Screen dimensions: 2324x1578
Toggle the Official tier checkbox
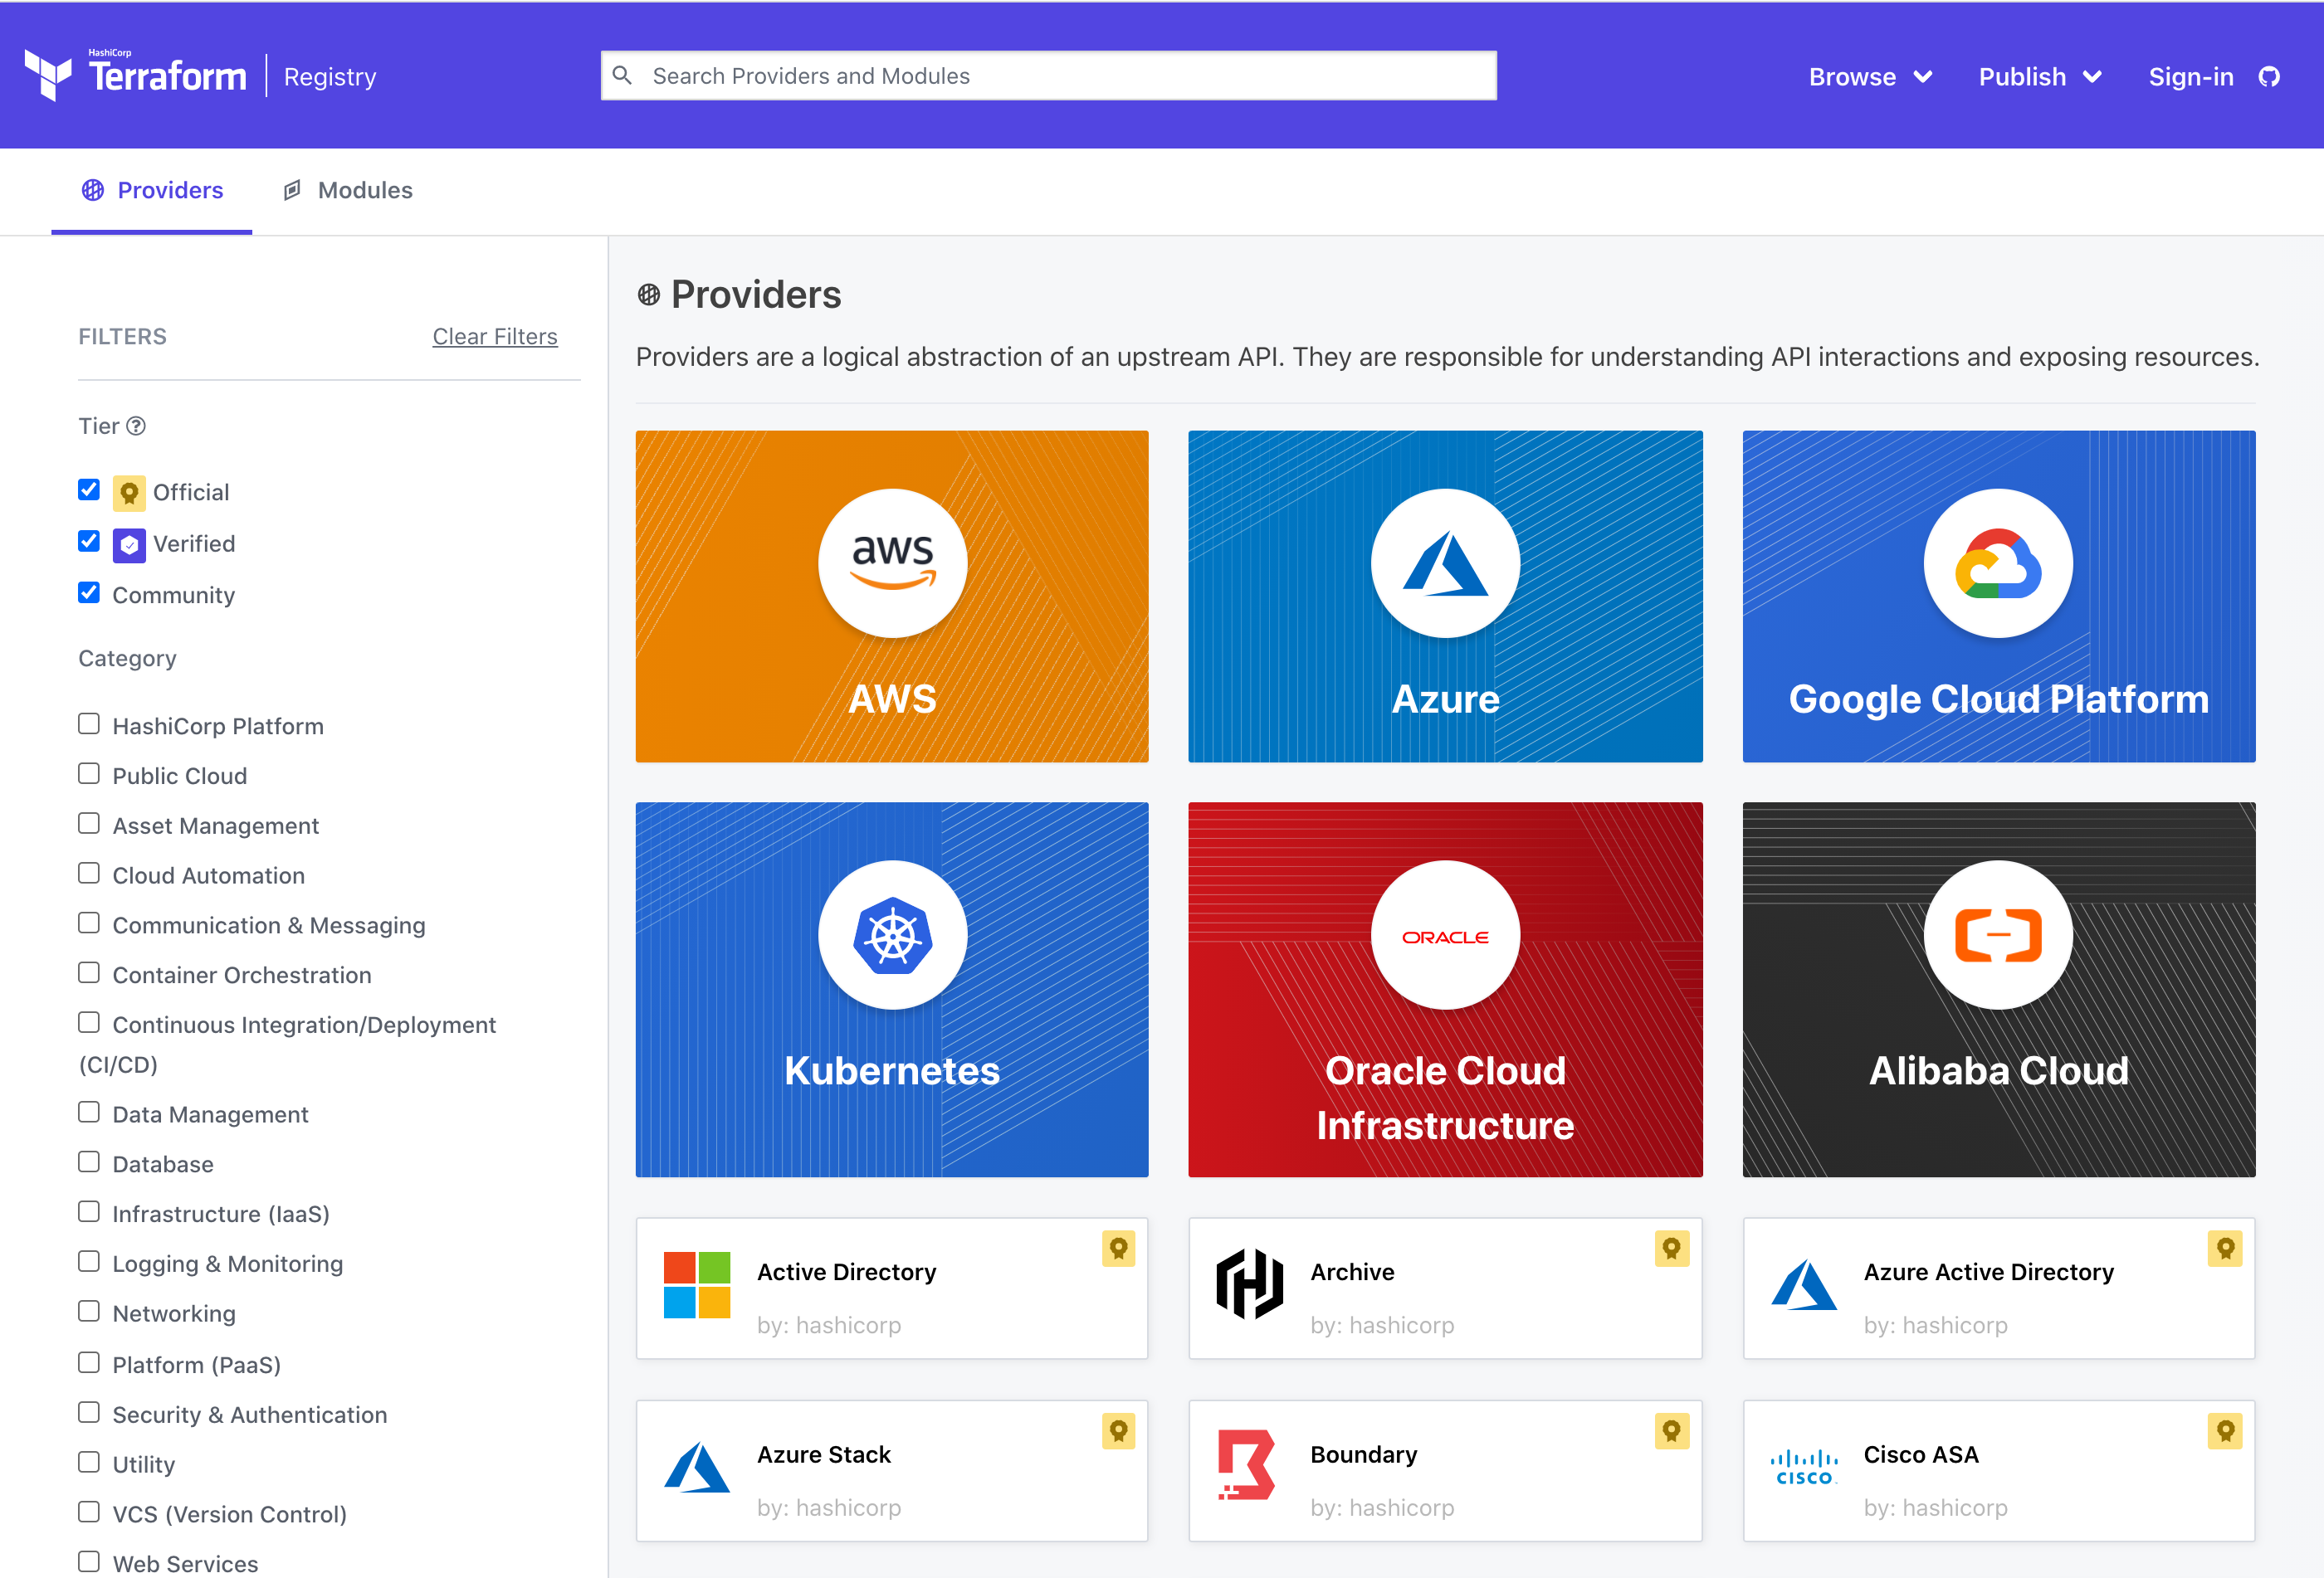click(90, 489)
